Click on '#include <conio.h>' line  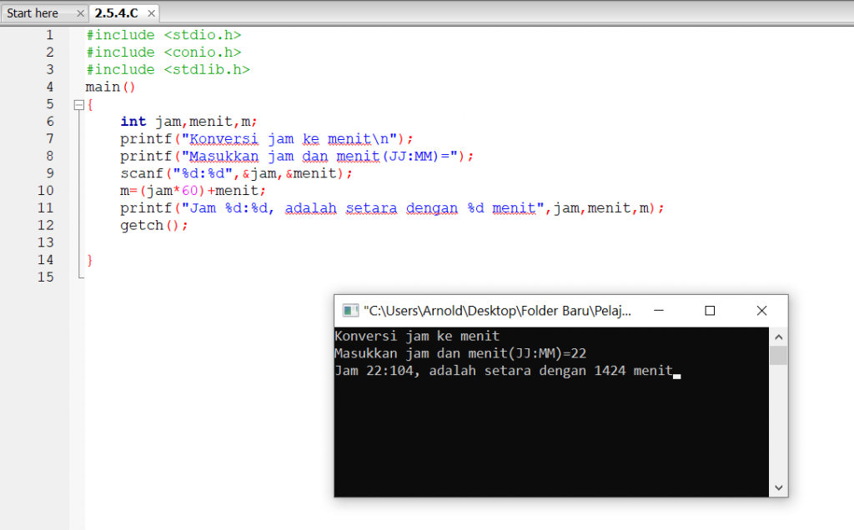coord(163,52)
